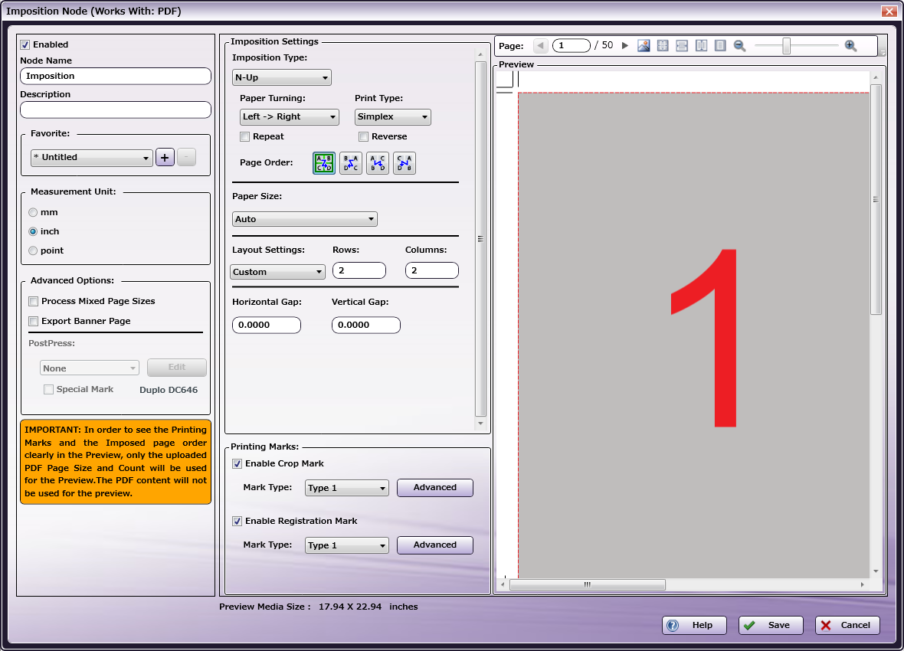This screenshot has height=651, width=904.
Task: Click the Help button
Action: tap(694, 625)
